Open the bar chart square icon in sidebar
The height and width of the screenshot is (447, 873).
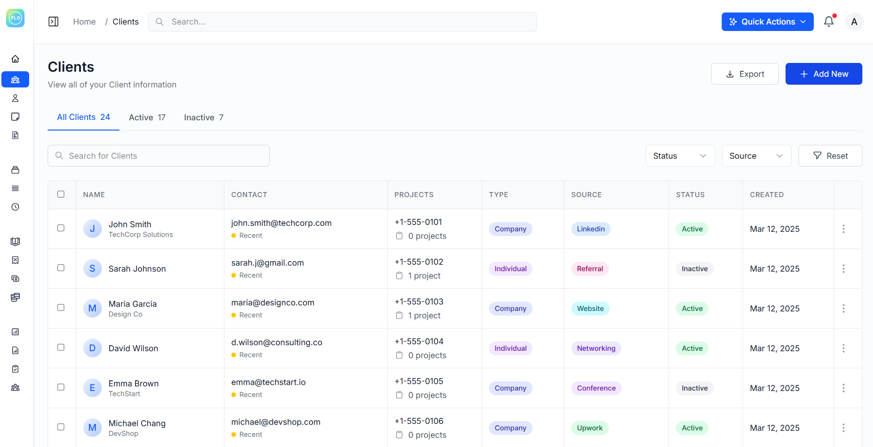pos(15,332)
